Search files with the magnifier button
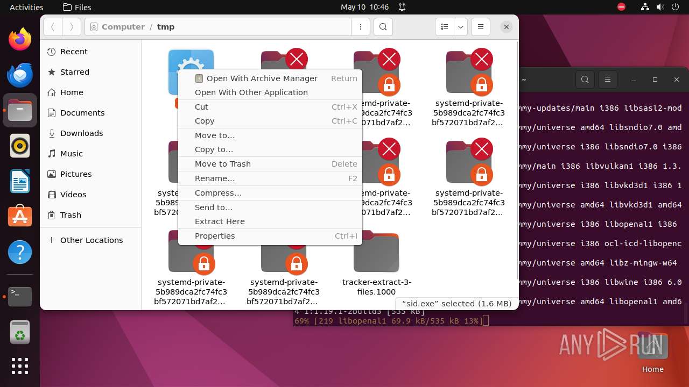 (383, 27)
